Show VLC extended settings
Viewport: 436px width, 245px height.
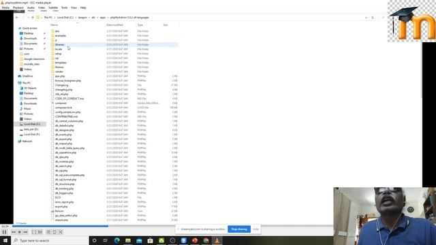40,232
